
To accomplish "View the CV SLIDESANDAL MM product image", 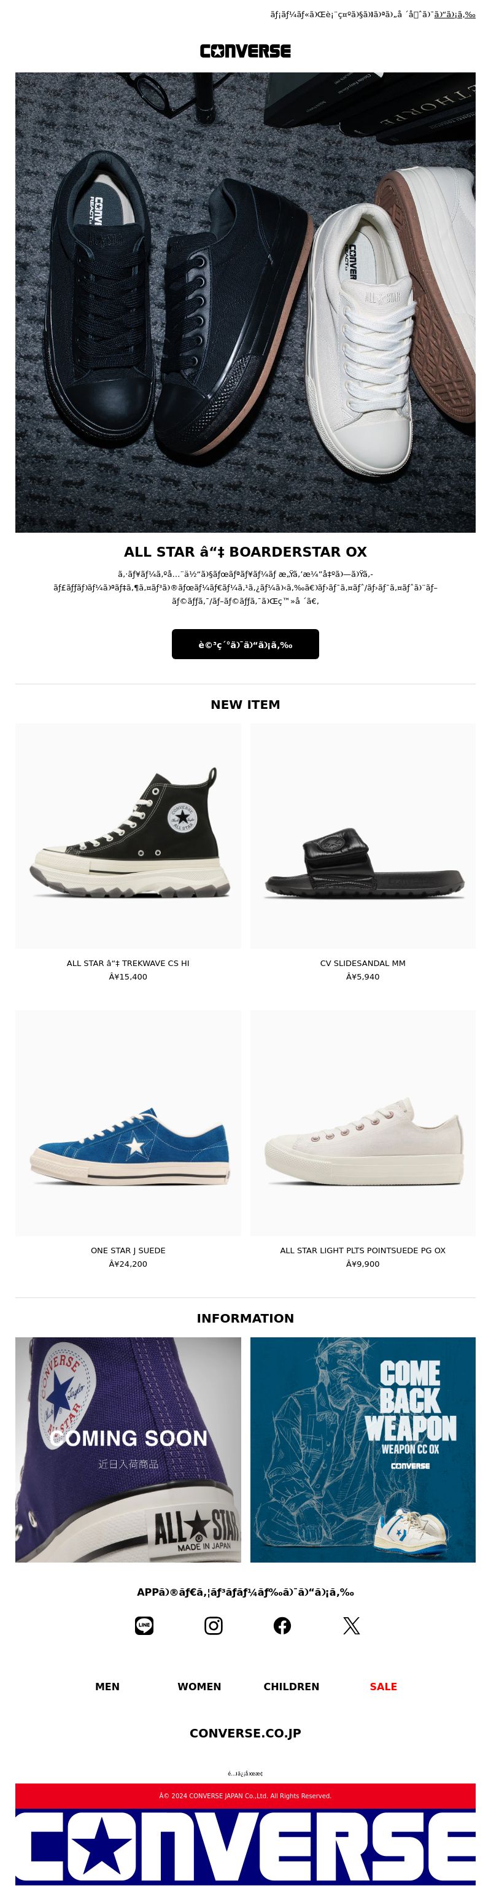I will tap(363, 836).
